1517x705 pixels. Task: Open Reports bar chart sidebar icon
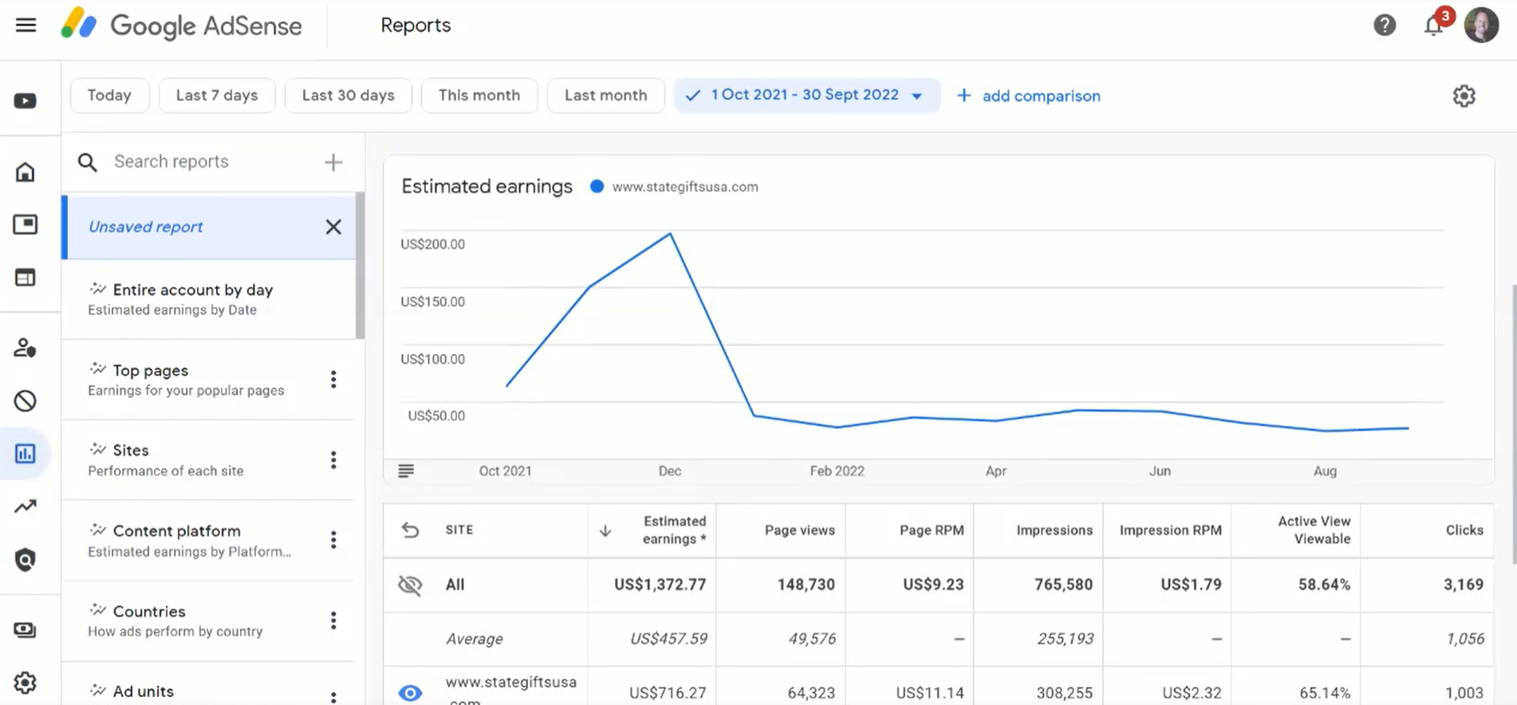26,454
